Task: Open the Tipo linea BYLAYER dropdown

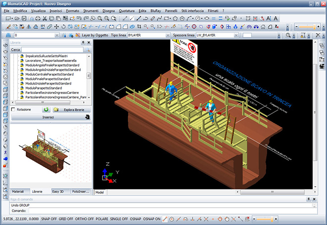Action: pyautogui.click(x=167, y=36)
